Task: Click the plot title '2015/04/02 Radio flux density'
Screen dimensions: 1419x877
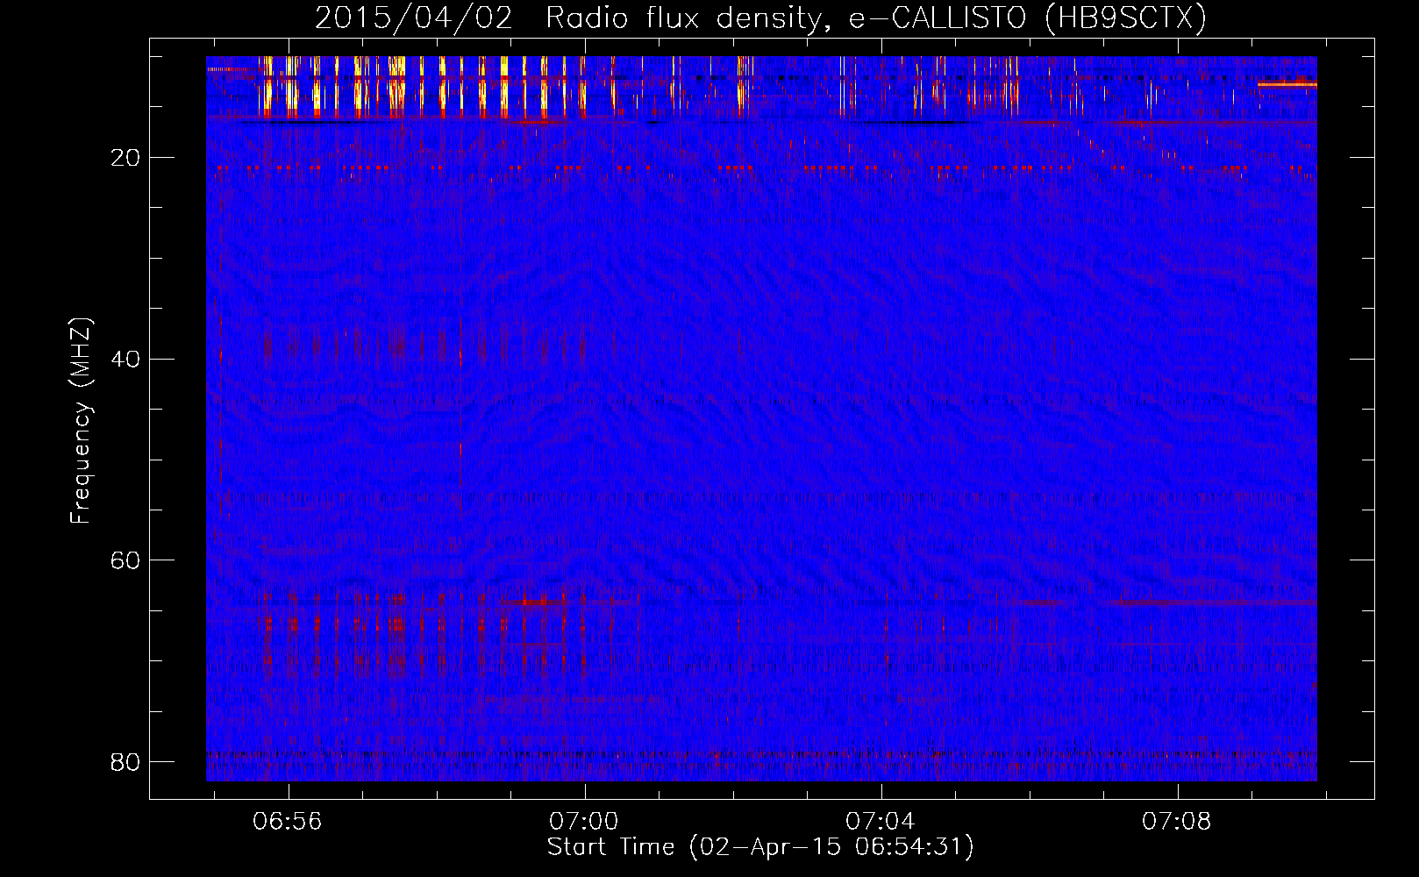Action: point(571,18)
